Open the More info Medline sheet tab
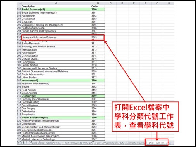The height and width of the screenshot is (147, 196). [x=136, y=143]
